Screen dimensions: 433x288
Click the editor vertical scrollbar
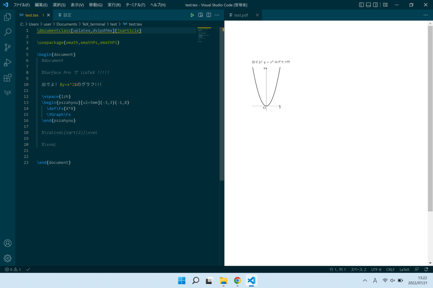pos(222,104)
